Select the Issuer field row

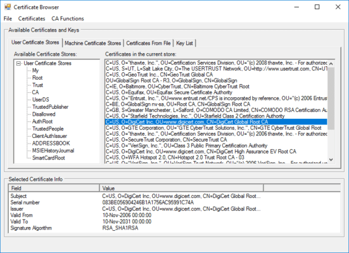coord(175,209)
